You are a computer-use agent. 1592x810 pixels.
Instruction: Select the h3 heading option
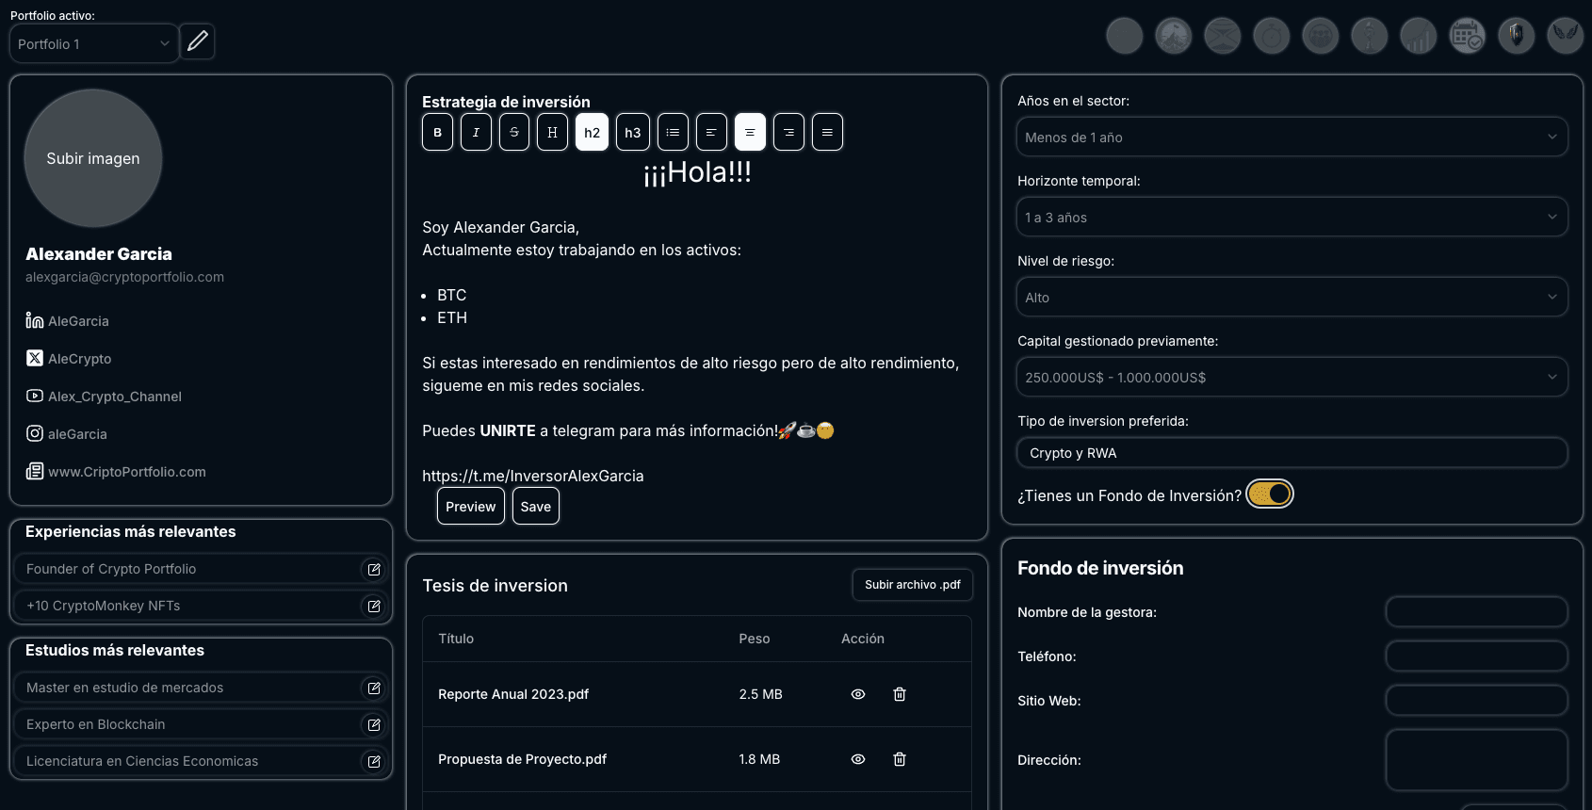pos(633,133)
